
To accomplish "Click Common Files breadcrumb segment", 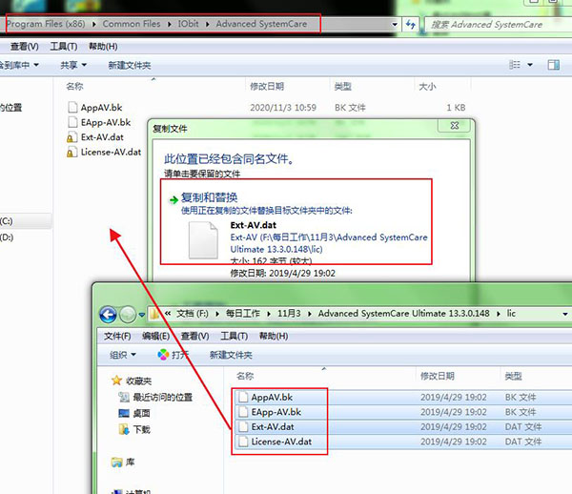I will (132, 24).
